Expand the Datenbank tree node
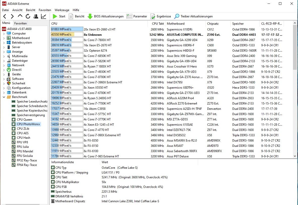The width and height of the screenshot is (298, 205). tap(4, 92)
